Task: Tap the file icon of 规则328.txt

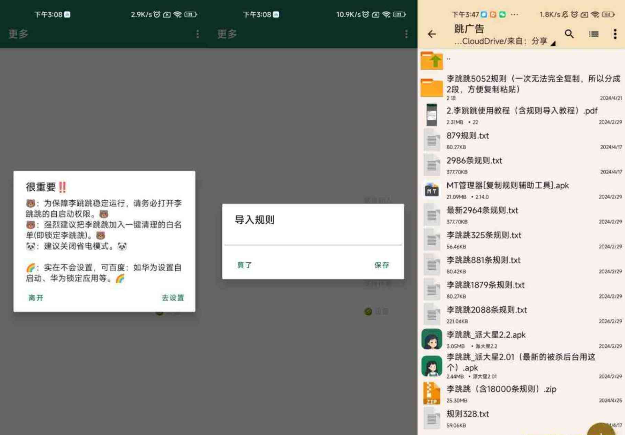Action: (x=432, y=418)
